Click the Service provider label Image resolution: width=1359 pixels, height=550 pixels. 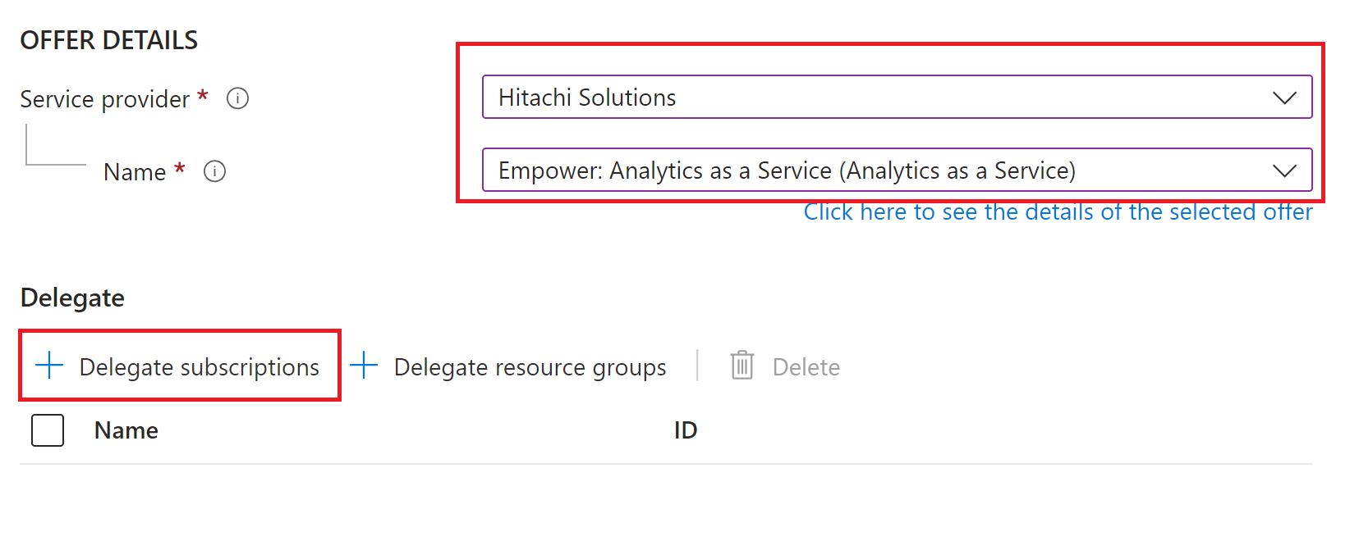coord(105,99)
